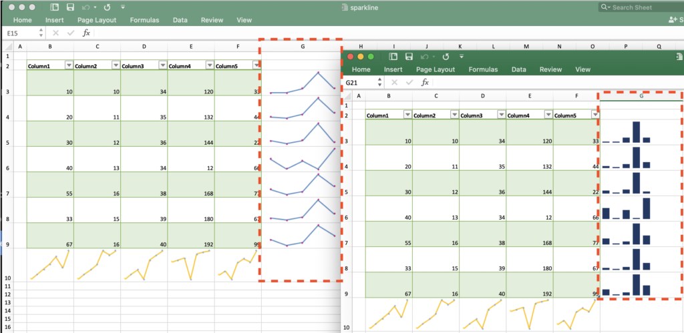Expand Column1 filter dropdown in back window
This screenshot has height=333, width=684.
point(69,65)
